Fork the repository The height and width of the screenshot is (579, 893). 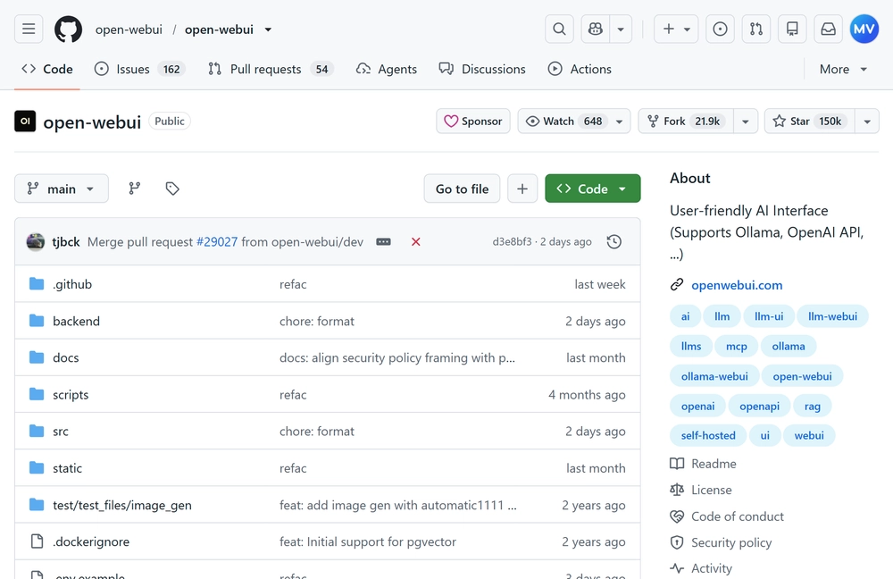point(686,122)
